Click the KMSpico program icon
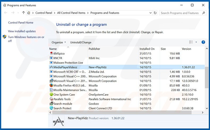210x130 pixels. point(51,53)
